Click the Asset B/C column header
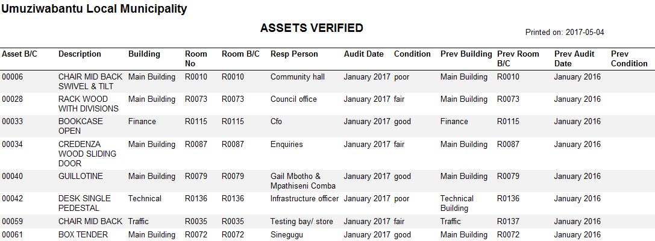The image size is (655, 241). (20, 54)
